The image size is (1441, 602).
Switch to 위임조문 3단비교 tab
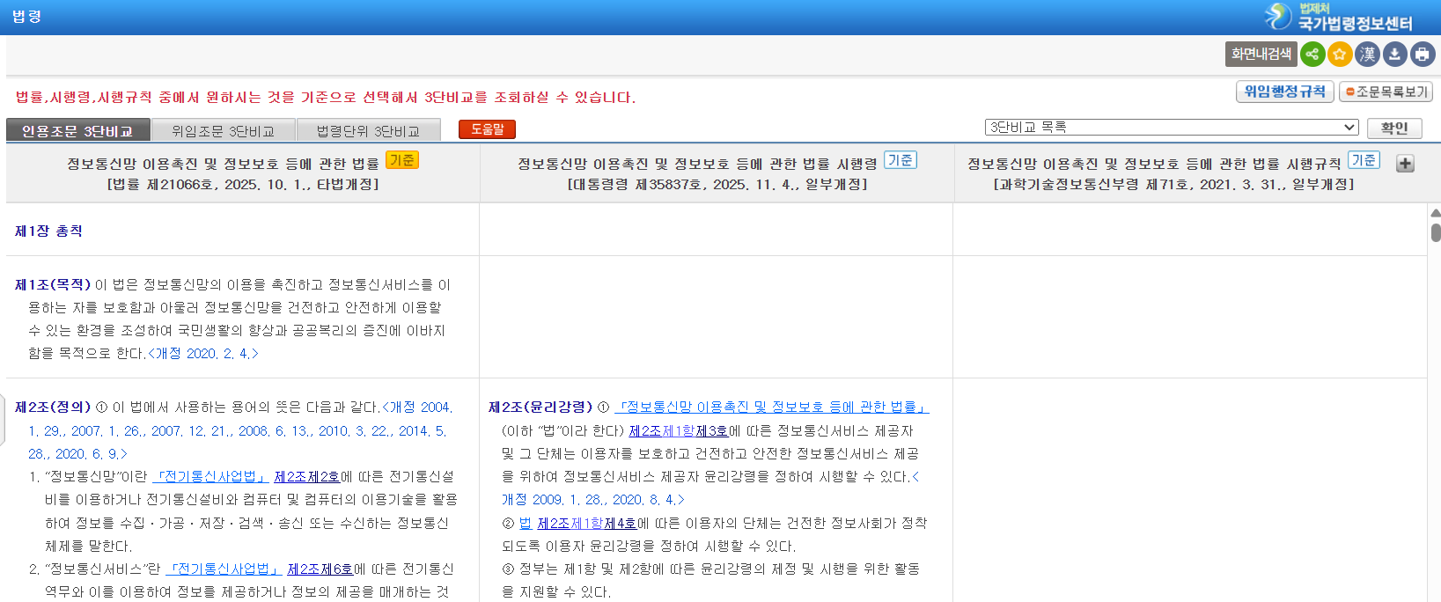tap(223, 131)
